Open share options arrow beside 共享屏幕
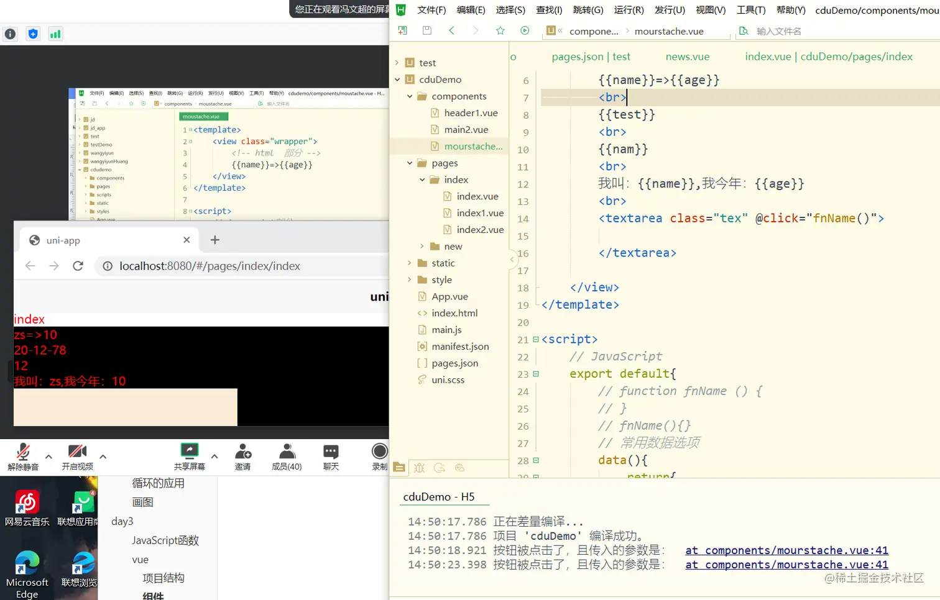The image size is (940, 600). (x=214, y=457)
